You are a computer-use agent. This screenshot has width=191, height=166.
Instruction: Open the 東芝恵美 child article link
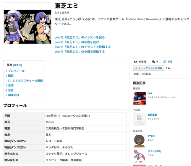coord(152,115)
